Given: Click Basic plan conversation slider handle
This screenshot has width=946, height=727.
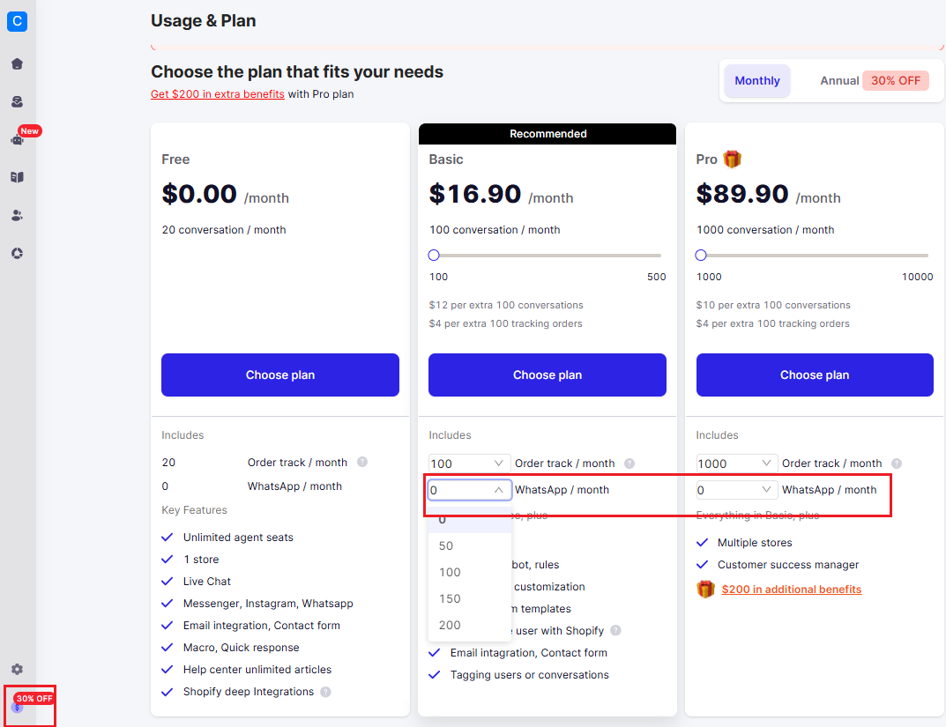Looking at the screenshot, I should (433, 255).
